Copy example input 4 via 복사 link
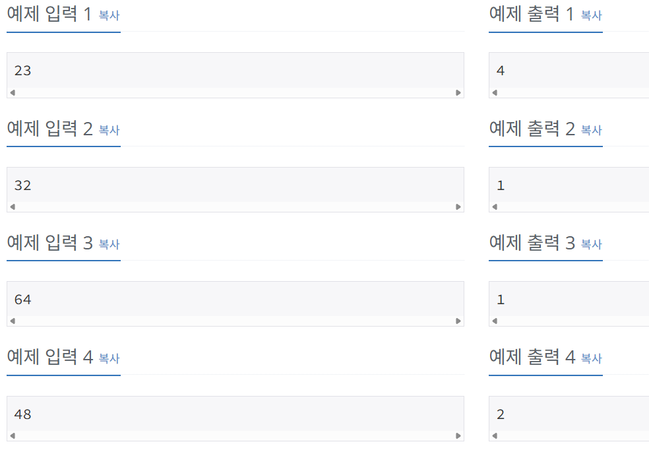This screenshot has width=649, height=450. pos(109,358)
